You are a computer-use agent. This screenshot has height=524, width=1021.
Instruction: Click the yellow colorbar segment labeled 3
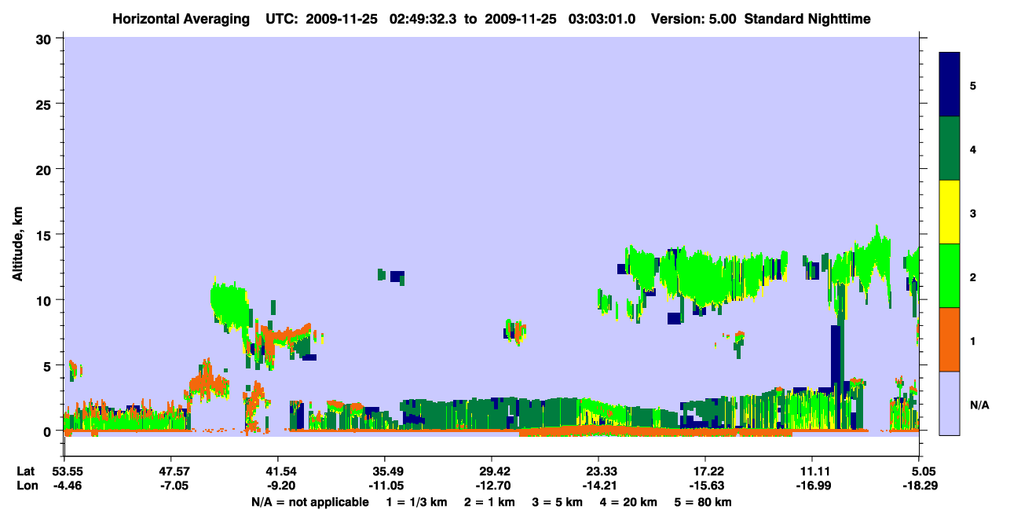(x=950, y=212)
